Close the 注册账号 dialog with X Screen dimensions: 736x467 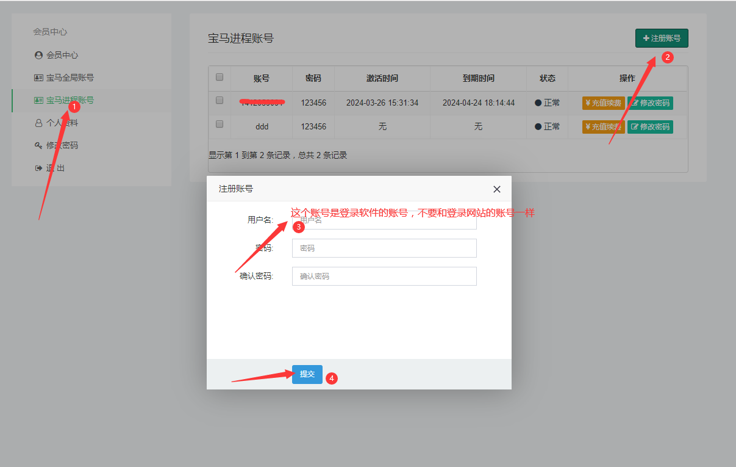tap(497, 189)
